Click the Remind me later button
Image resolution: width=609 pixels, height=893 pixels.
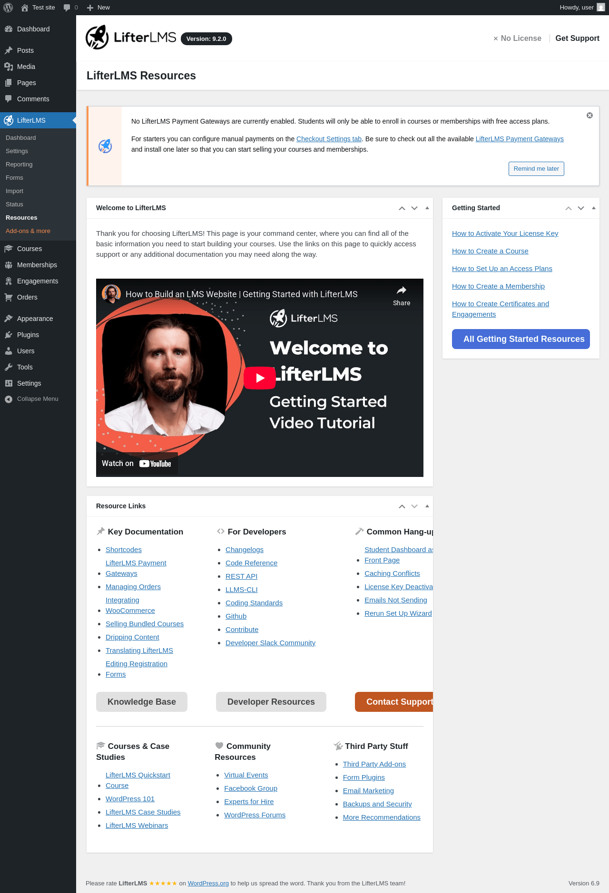click(536, 169)
